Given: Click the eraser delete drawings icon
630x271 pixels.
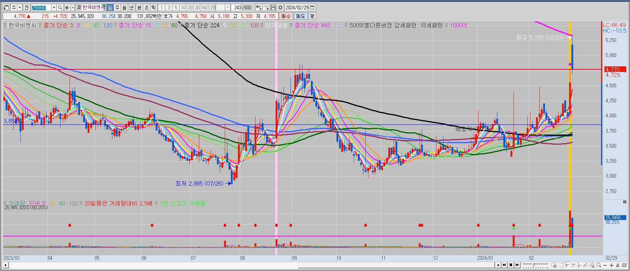Looking at the screenshot, I should [592, 265].
